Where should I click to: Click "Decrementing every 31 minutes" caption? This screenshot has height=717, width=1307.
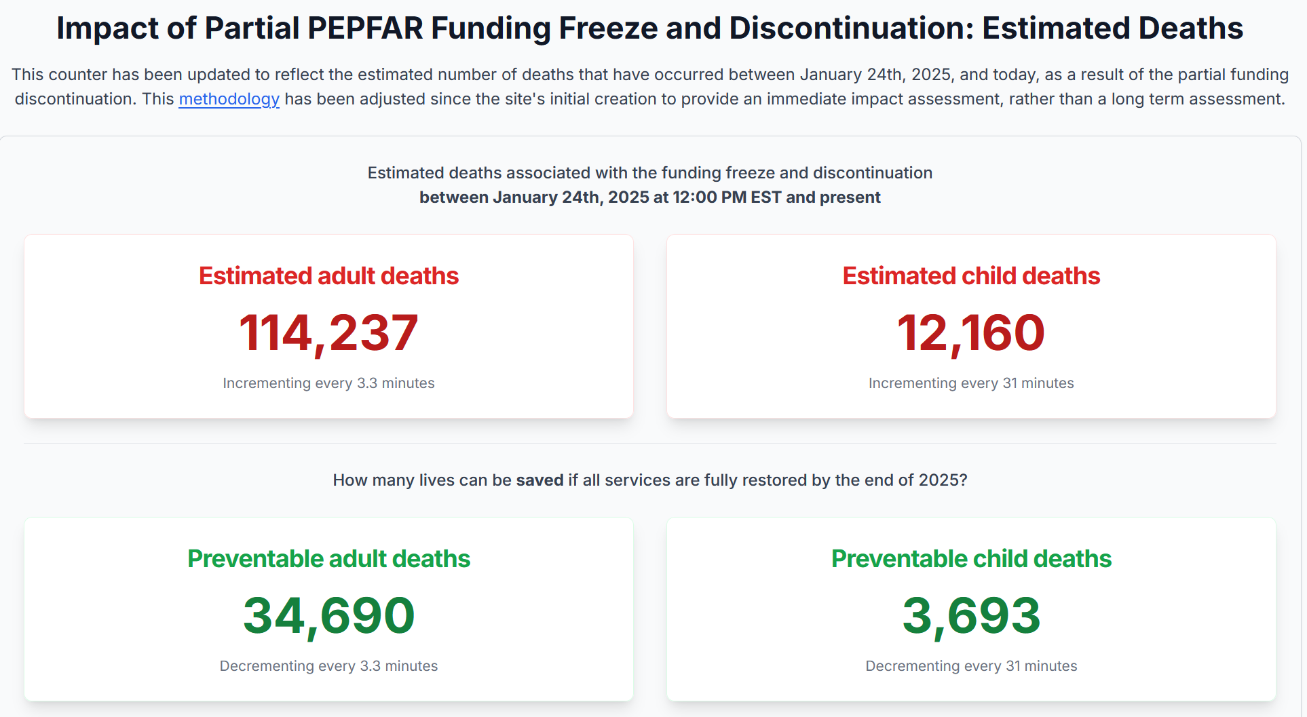coord(971,666)
